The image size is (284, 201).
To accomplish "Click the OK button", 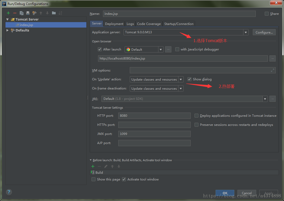I will pos(225,193).
